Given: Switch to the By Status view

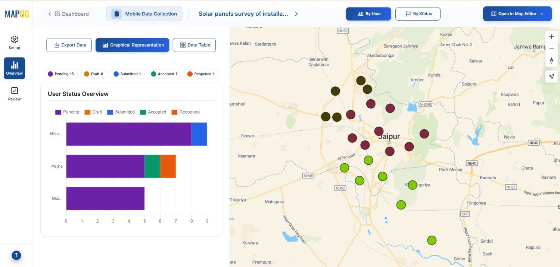Looking at the screenshot, I should pos(418,13).
